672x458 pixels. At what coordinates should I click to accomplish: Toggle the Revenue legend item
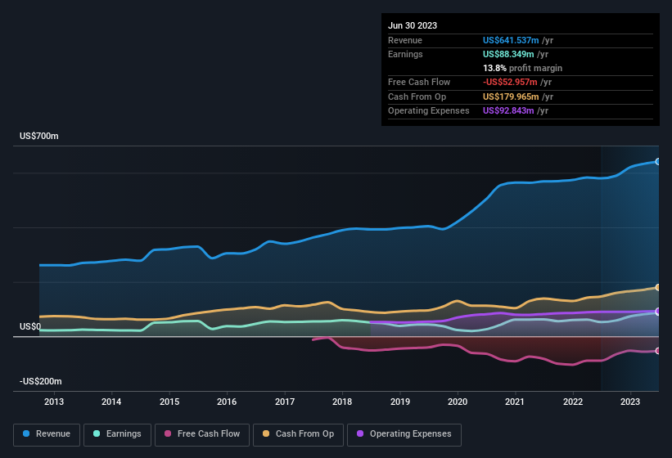(x=47, y=434)
